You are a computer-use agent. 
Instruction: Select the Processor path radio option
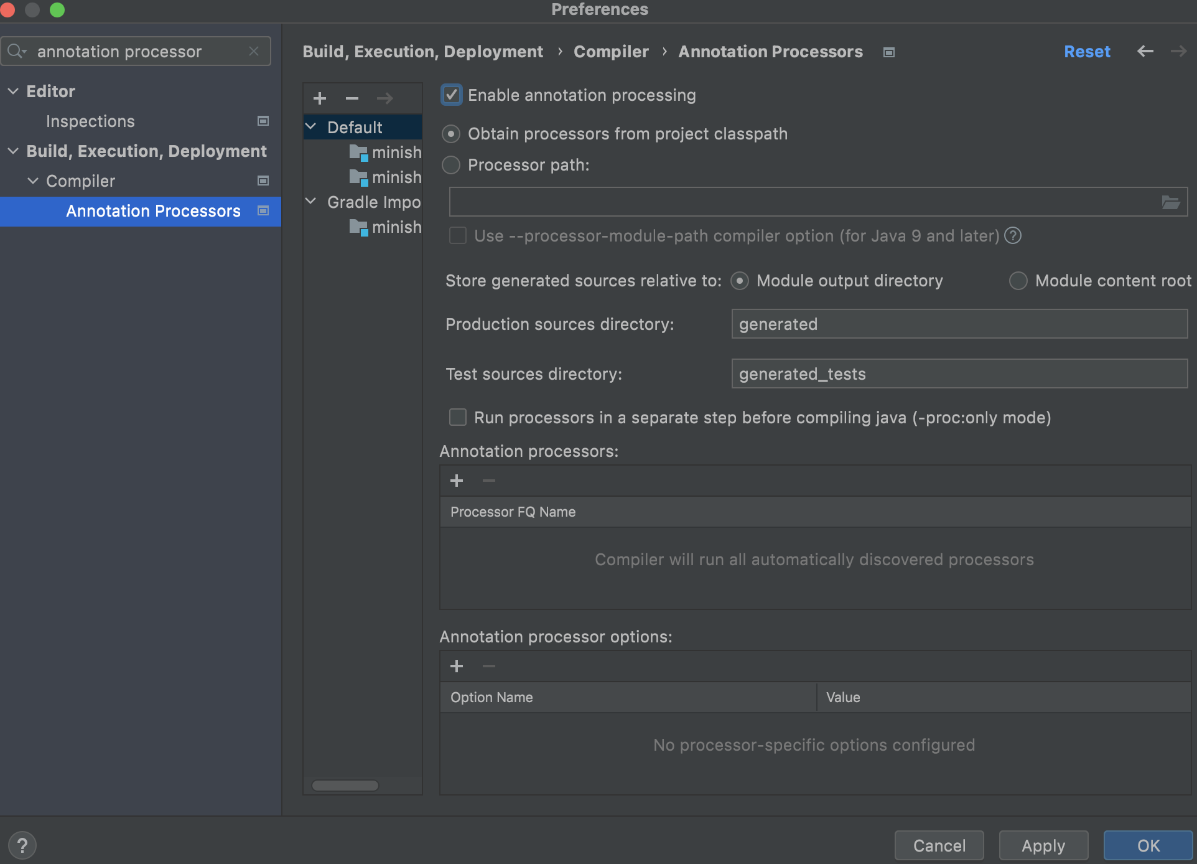(451, 165)
